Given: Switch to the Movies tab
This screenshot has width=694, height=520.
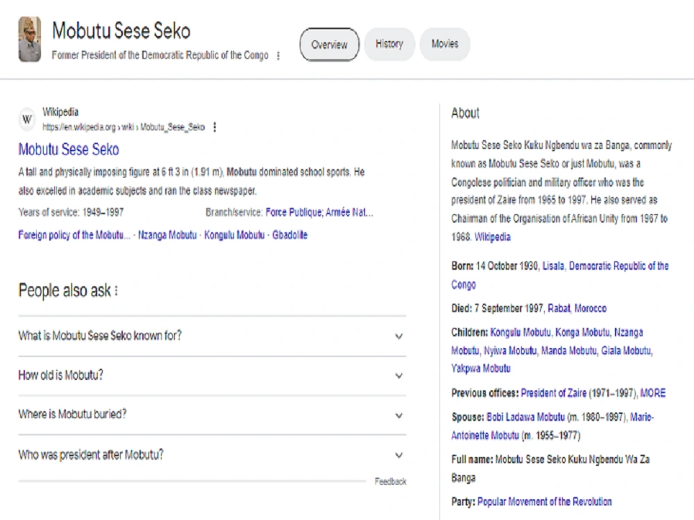Looking at the screenshot, I should coord(445,44).
